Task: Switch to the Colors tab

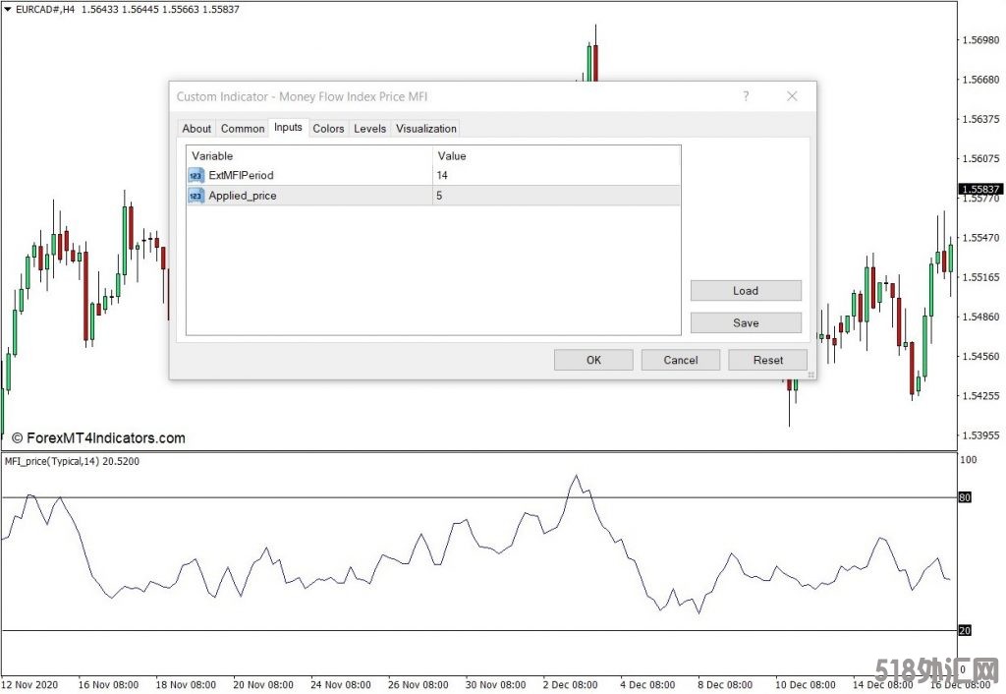Action: click(x=328, y=129)
